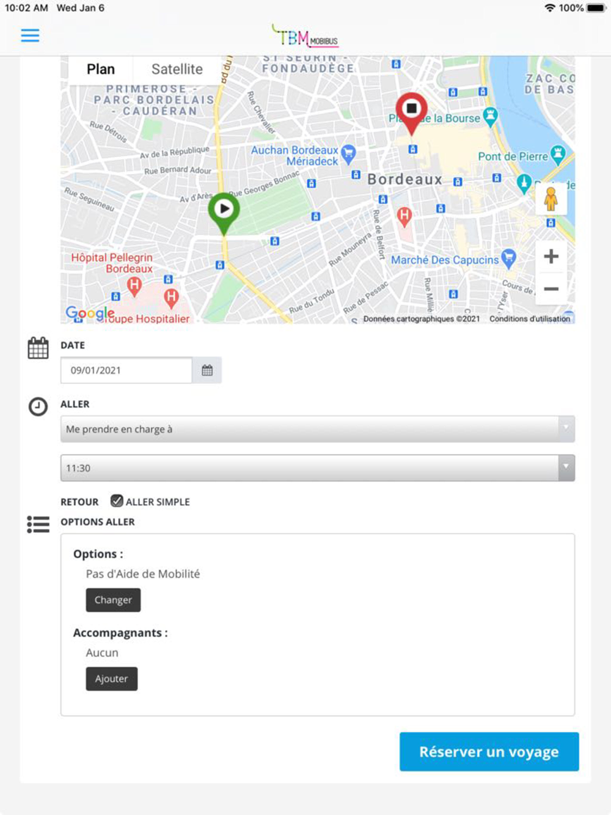Click the list icon beside OPTIONS ALLER
Image resolution: width=611 pixels, height=815 pixels.
coord(38,524)
